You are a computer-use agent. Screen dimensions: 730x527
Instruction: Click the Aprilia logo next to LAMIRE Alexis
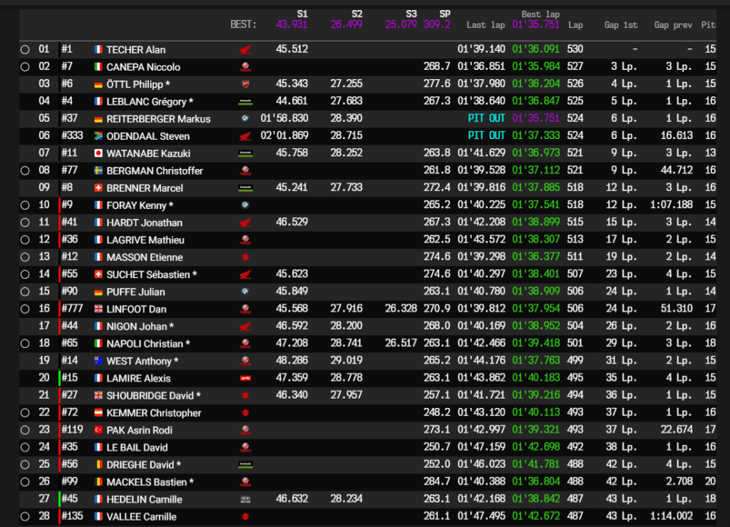point(245,379)
